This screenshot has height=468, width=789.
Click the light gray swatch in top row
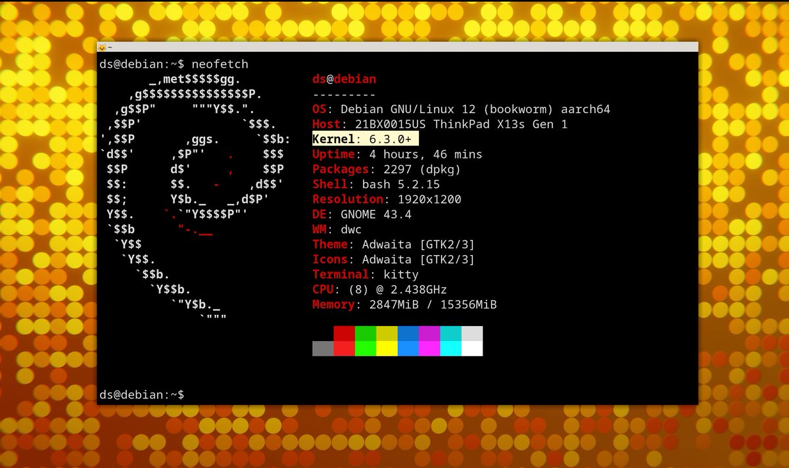(x=472, y=333)
